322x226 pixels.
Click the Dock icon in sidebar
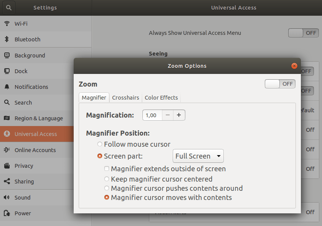point(7,71)
